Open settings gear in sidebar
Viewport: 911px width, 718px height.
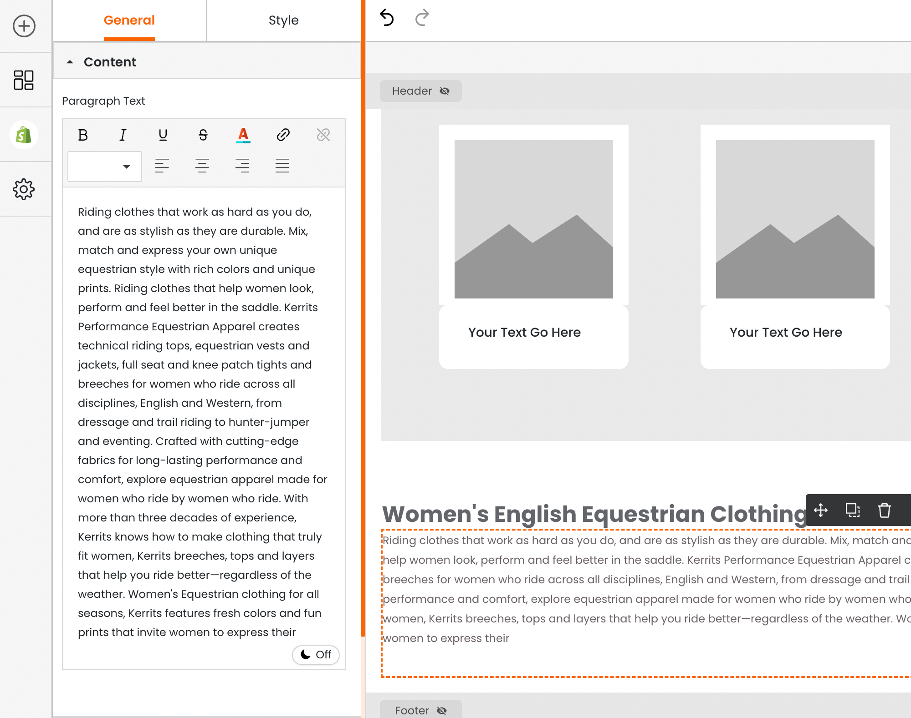24,189
